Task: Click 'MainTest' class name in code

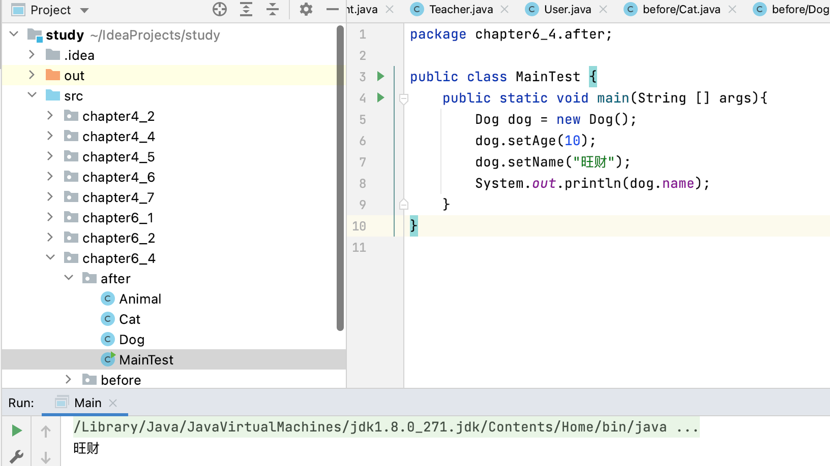Action: point(548,77)
